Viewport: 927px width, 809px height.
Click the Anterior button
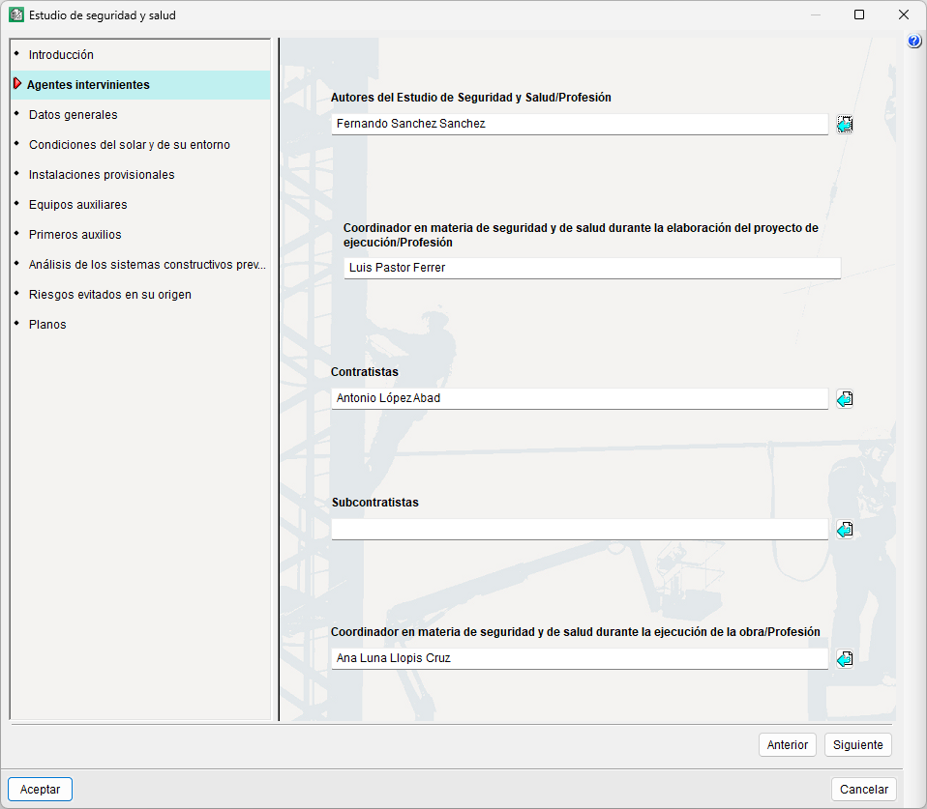pyautogui.click(x=788, y=745)
